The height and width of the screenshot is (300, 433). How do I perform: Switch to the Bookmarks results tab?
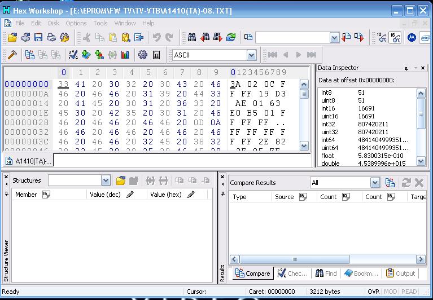(361, 273)
